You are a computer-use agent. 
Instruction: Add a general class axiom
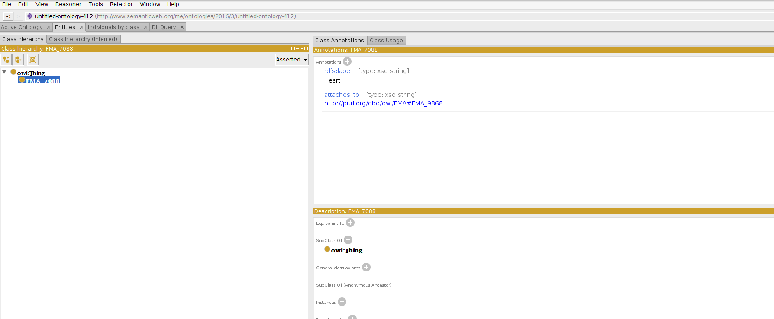pos(366,268)
